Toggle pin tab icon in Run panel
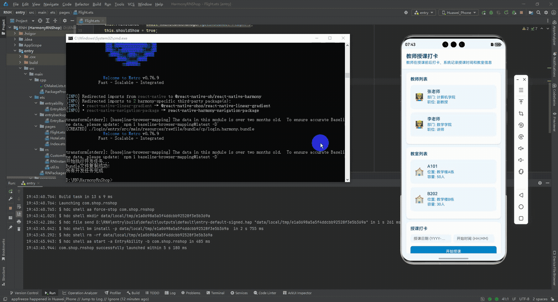558x302 pixels. pyautogui.click(x=10, y=227)
